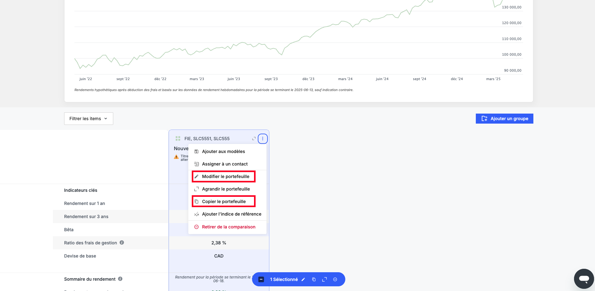This screenshot has width=595, height=291.
Task: Click the Indicateurs clés heading
Action: click(81, 190)
